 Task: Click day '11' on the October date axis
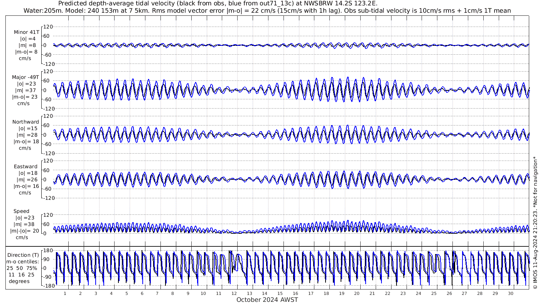219,293
